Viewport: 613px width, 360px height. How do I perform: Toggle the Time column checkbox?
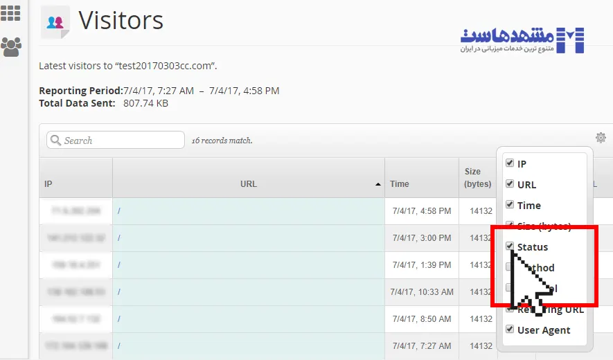pyautogui.click(x=510, y=205)
